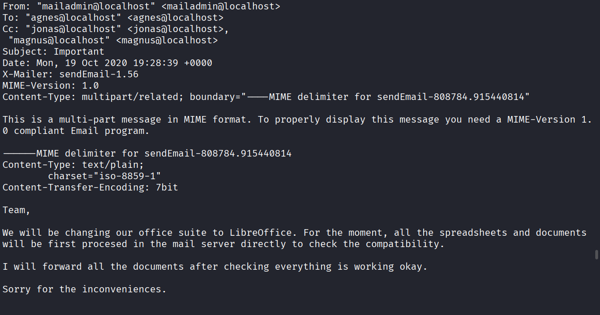Click the word Important in Subject line
The height and width of the screenshot is (315, 600).
[x=79, y=52]
